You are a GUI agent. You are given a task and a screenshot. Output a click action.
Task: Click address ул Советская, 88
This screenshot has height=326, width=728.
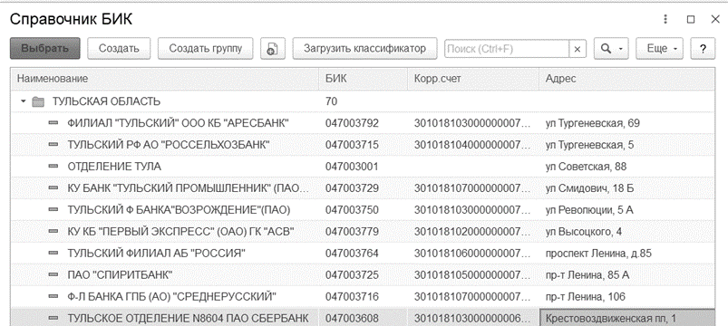586,167
